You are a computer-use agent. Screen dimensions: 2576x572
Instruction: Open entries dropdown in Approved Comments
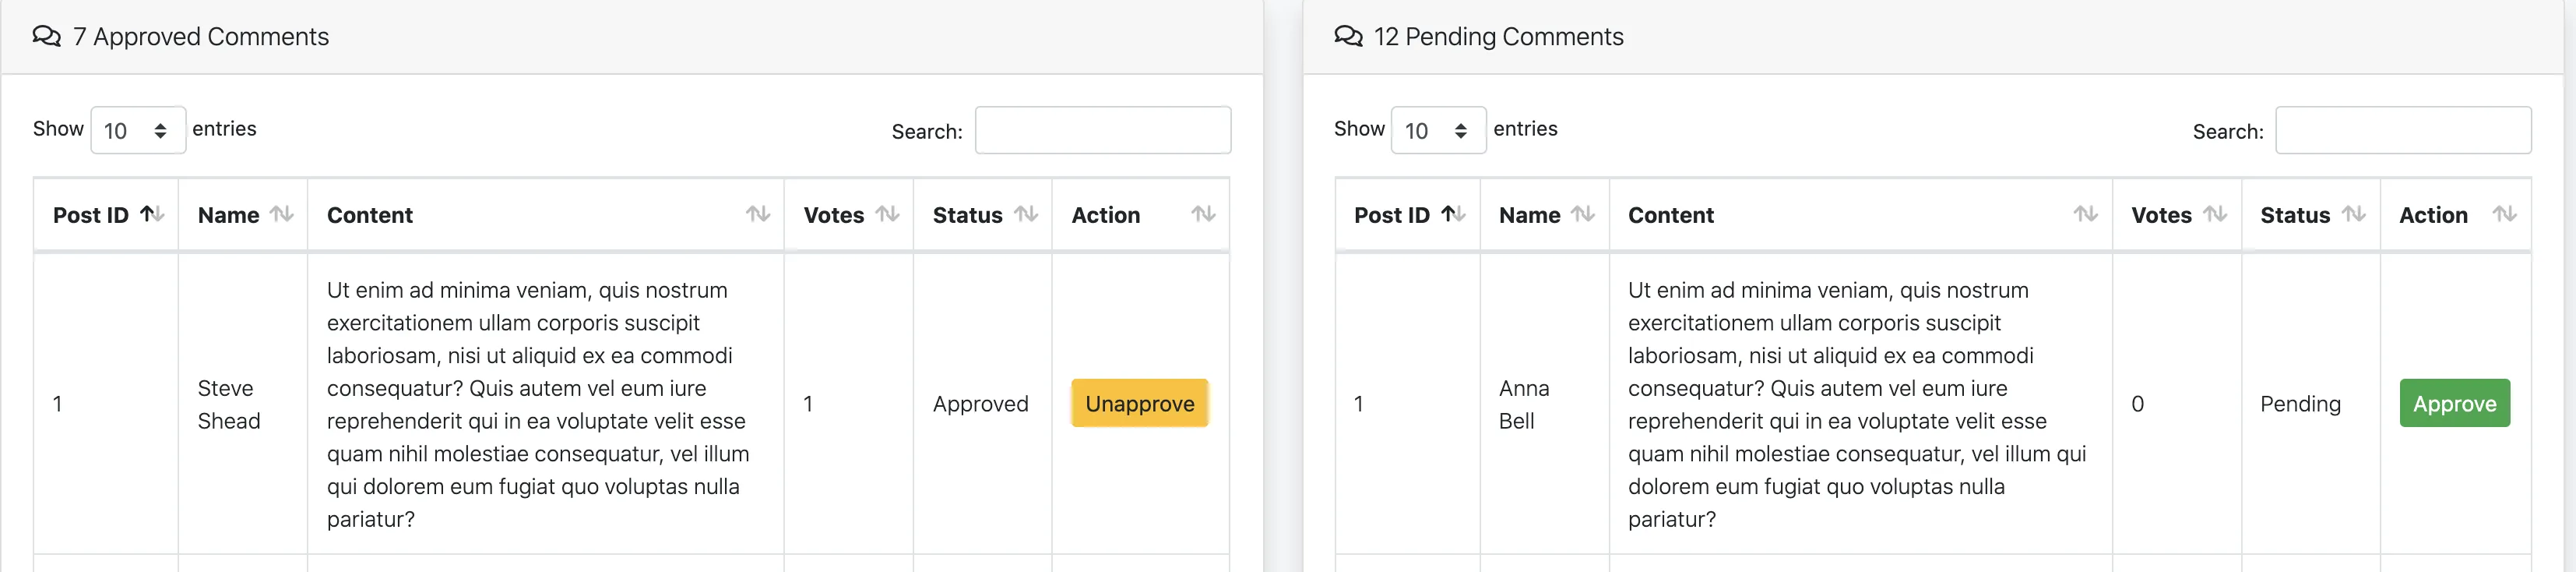coord(138,130)
